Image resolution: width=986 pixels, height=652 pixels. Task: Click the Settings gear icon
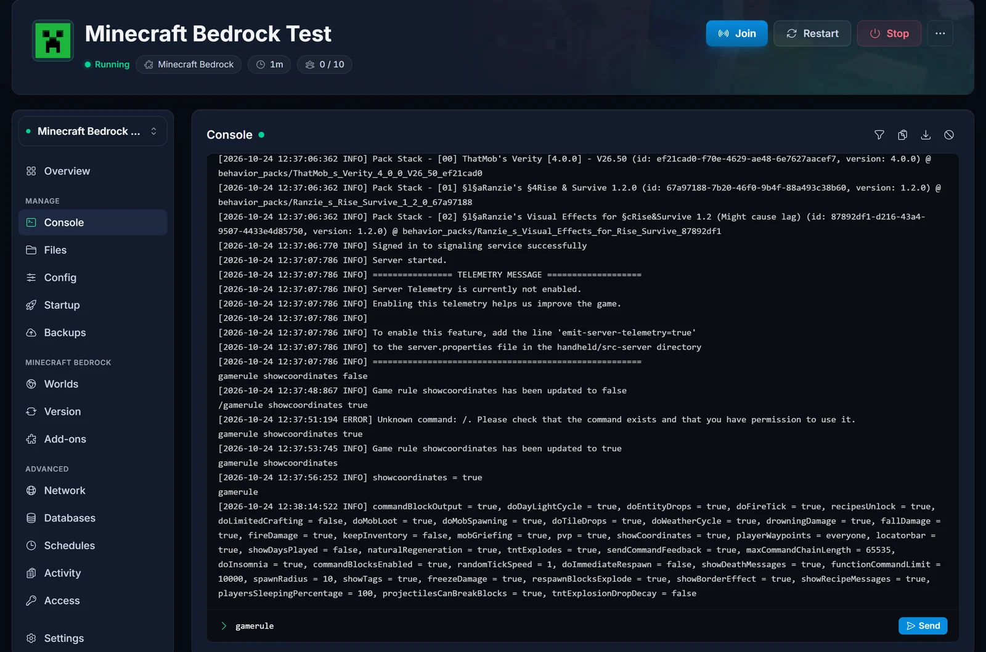(x=31, y=638)
